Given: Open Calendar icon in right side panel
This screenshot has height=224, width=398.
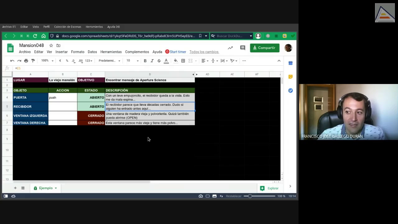Looking at the screenshot, I should click(290, 63).
